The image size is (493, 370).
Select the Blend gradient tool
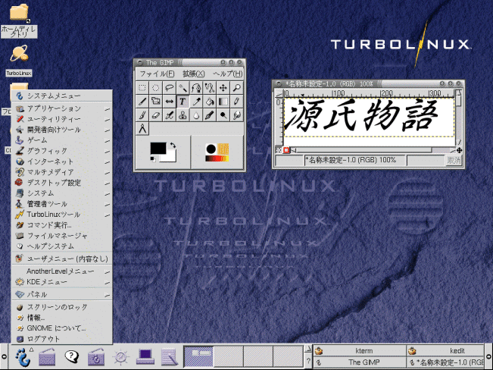click(x=223, y=102)
